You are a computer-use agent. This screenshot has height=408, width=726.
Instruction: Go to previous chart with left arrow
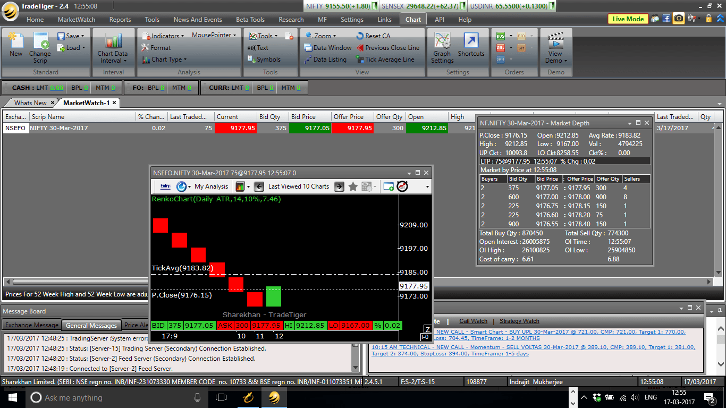[259, 186]
